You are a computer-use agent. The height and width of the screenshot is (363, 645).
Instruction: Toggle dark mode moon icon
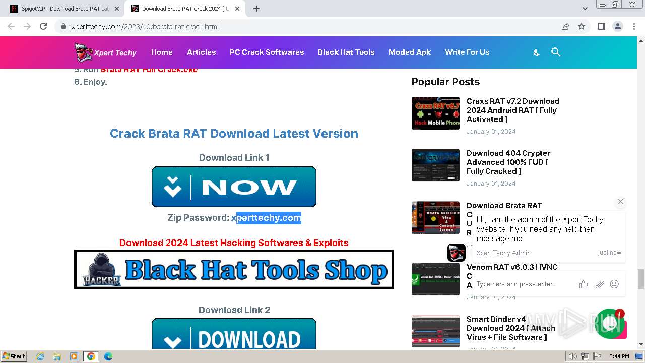point(537,52)
